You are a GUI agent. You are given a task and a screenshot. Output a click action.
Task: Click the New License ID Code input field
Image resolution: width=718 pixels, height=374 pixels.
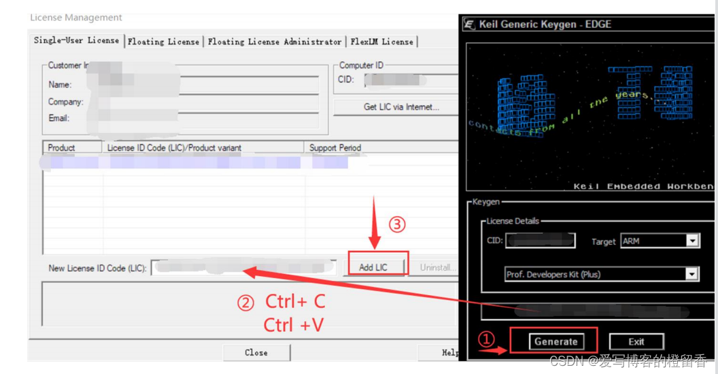click(243, 268)
